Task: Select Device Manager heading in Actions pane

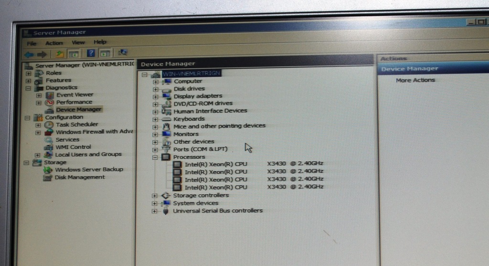Action: click(410, 69)
